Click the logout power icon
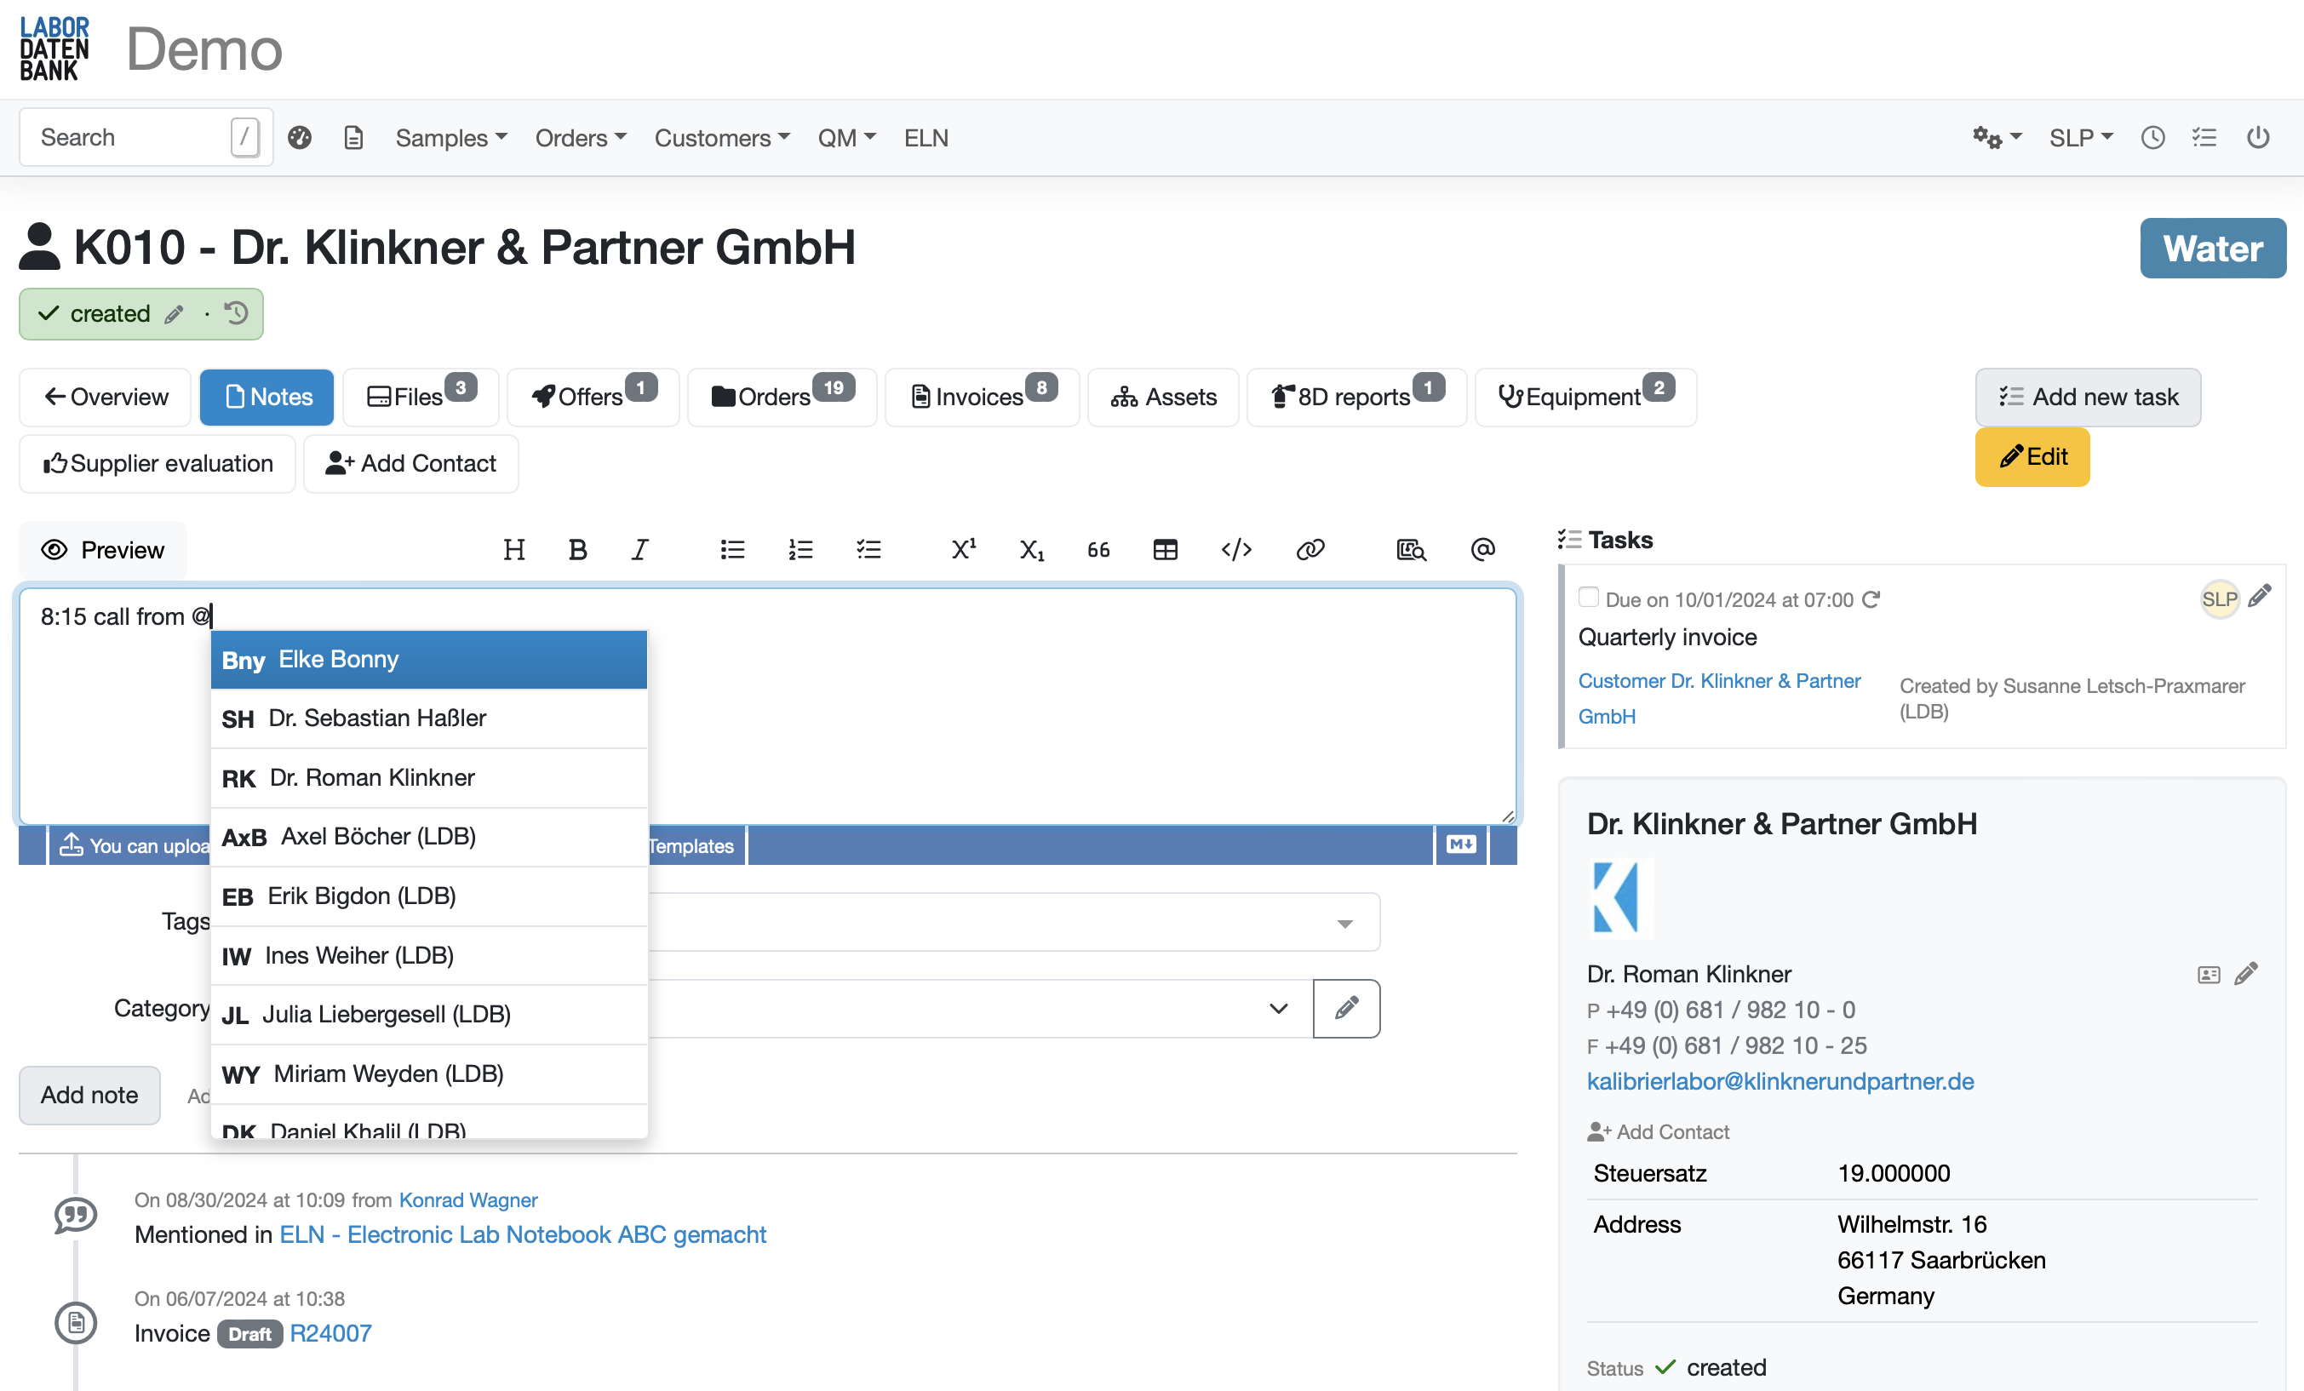2304x1391 pixels. (x=2256, y=137)
